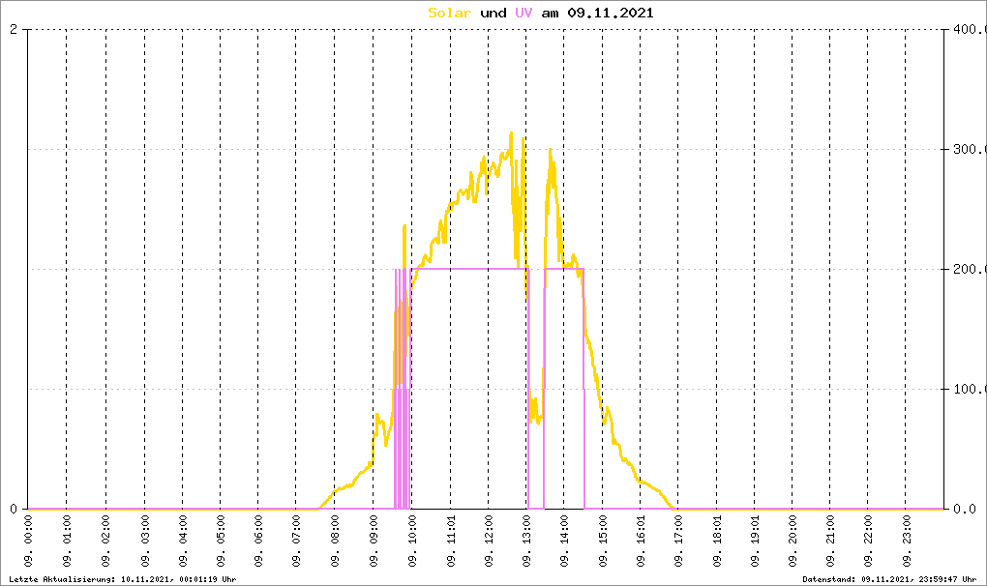Viewport: 987px width, 586px height.
Task: Click the "09. 02:00" time axis label
Action: (105, 542)
